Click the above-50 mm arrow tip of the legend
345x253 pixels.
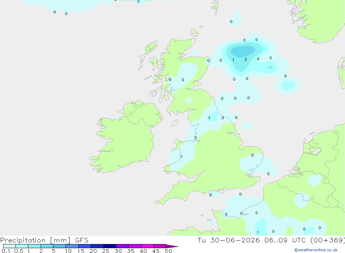tap(172, 246)
